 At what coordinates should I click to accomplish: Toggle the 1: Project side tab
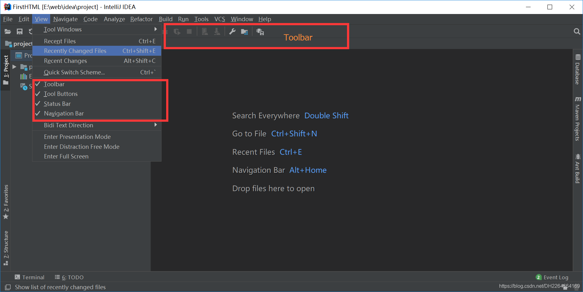tap(6, 70)
